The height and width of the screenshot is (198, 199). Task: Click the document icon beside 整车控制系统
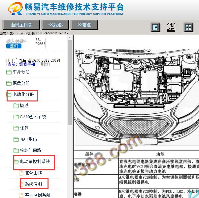tap(21, 195)
